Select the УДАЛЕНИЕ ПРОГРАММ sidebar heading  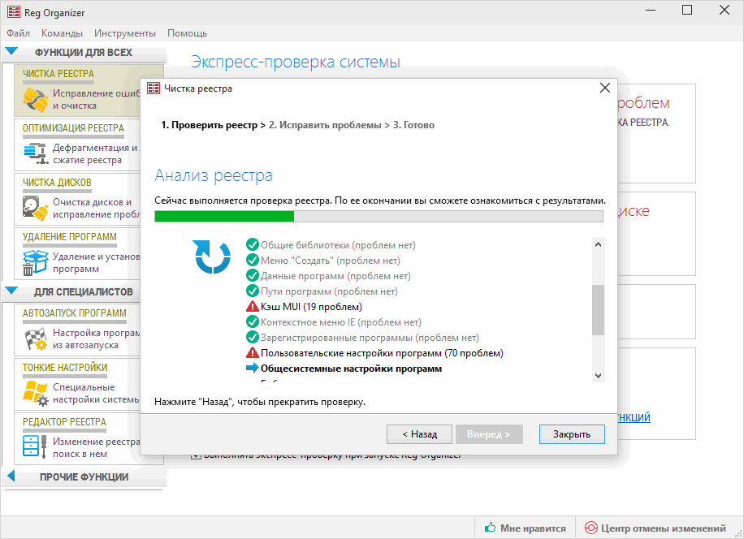69,236
